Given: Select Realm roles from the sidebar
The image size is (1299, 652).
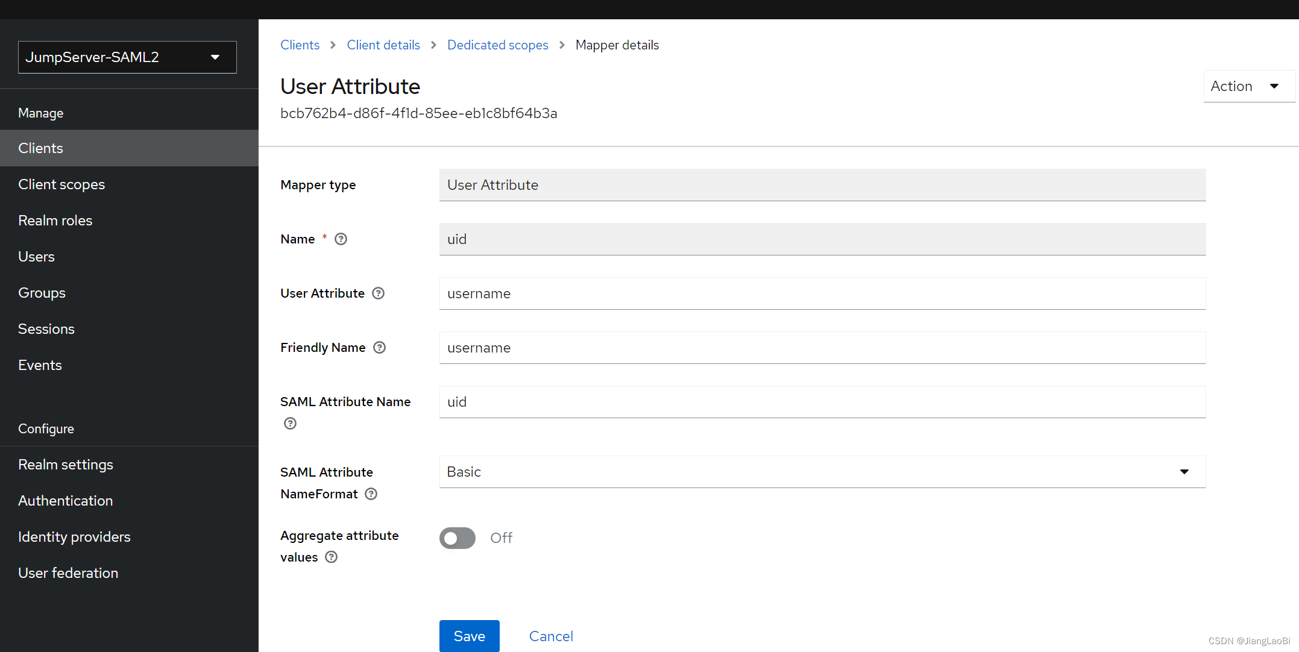Looking at the screenshot, I should pos(55,220).
